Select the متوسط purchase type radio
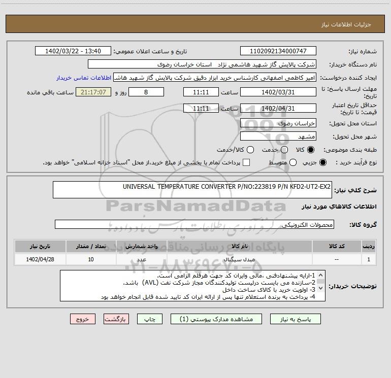Screen dimensions: 391x378 click(293, 162)
